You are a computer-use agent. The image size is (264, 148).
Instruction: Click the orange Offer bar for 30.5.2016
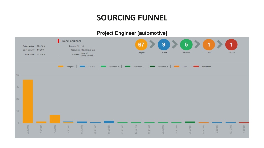(x=203, y=123)
